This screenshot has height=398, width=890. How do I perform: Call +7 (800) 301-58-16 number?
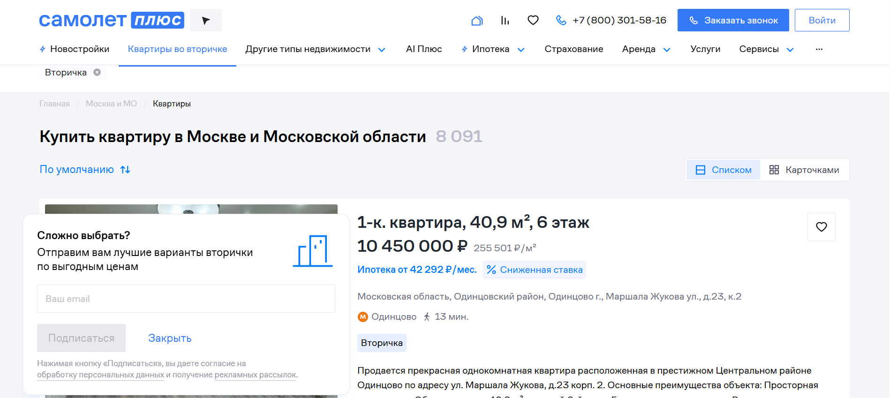[619, 20]
